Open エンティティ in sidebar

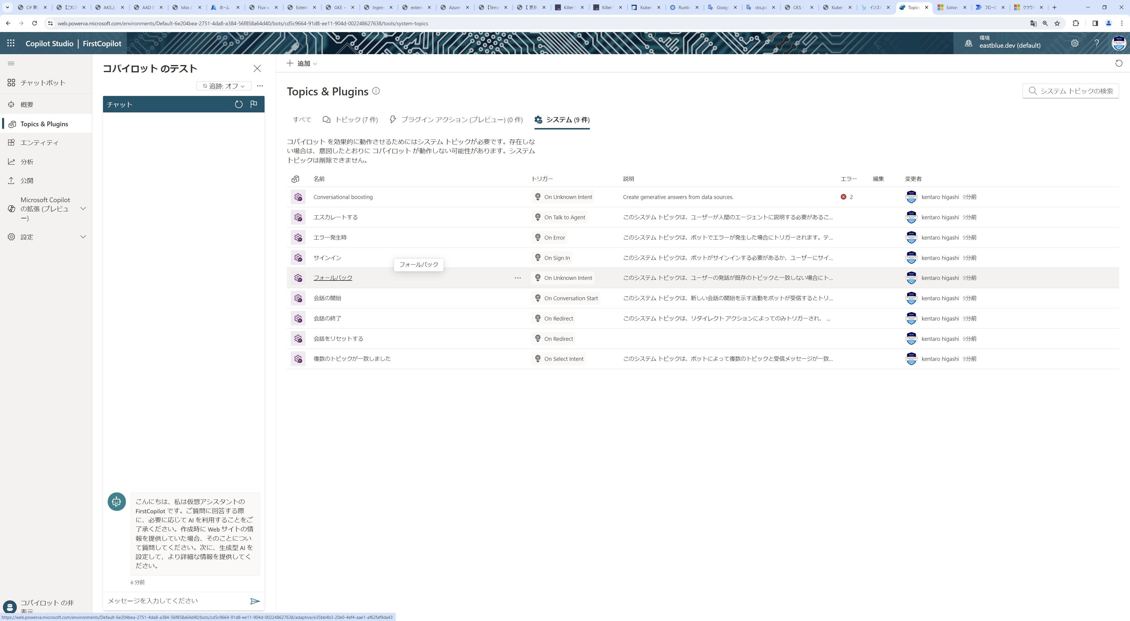[46, 143]
